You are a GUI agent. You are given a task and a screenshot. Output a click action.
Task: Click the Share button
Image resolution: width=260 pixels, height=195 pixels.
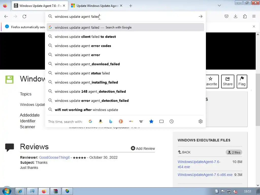pos(228,82)
